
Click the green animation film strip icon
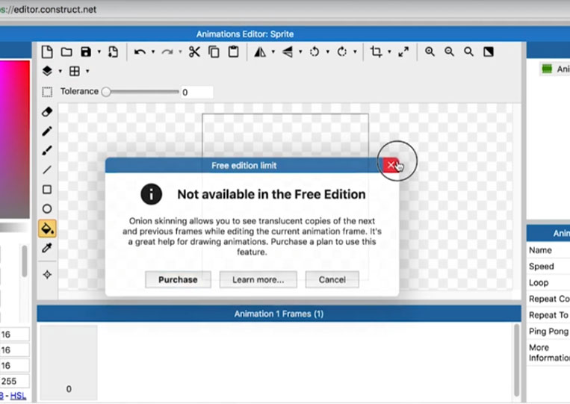[547, 69]
